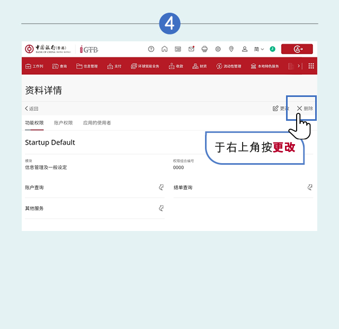Open the 信息管理 menu

pyautogui.click(x=87, y=66)
